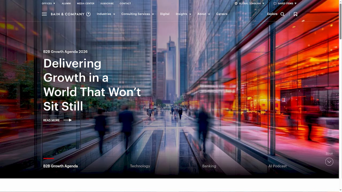Click the circular scroll-down chevron
Screen dimensions: 342x192
point(329,162)
